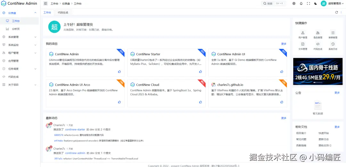The image size is (346, 167).
Task: Open the 赞助支持 help link
Action: pos(325,146)
